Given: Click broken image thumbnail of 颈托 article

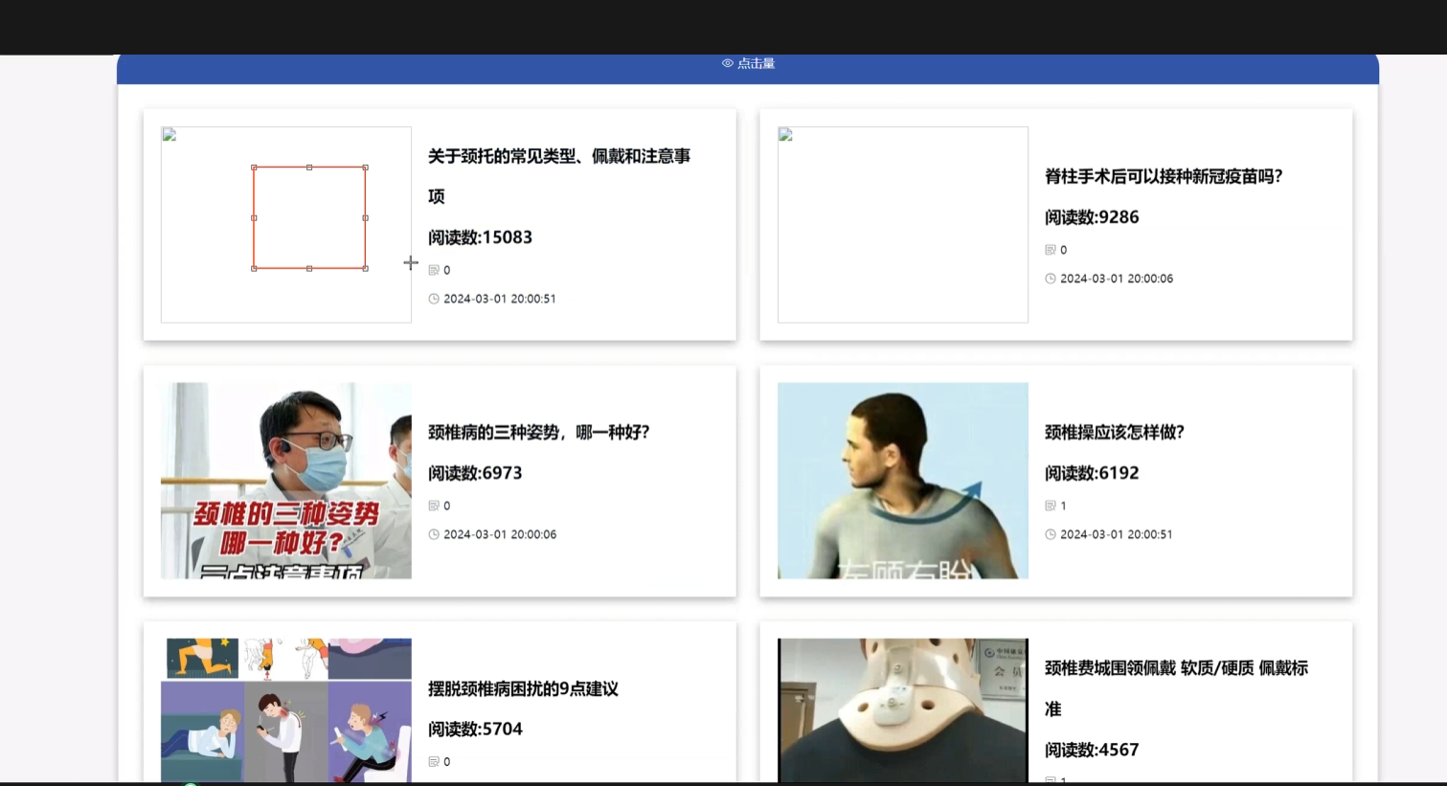Looking at the screenshot, I should pyautogui.click(x=286, y=225).
